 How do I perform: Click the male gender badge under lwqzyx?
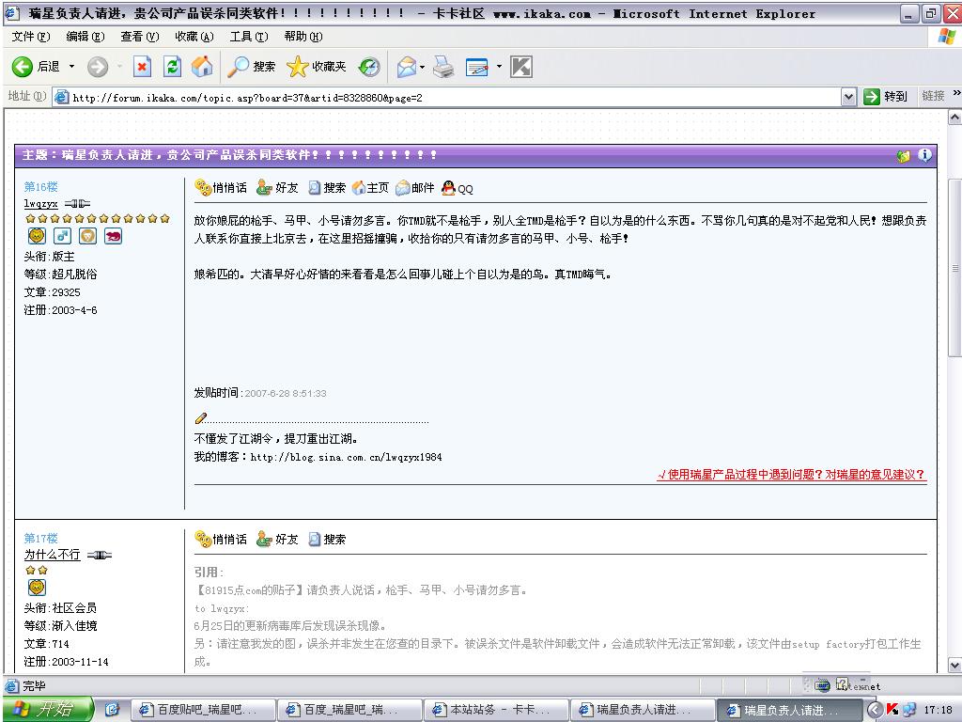[x=62, y=236]
